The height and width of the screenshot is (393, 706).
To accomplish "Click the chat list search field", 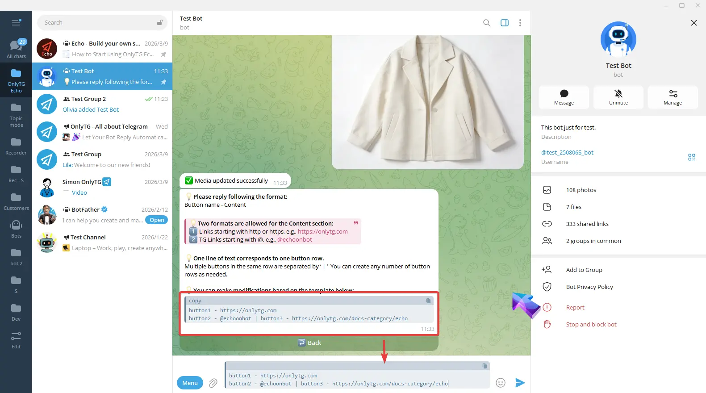I will (x=98, y=23).
